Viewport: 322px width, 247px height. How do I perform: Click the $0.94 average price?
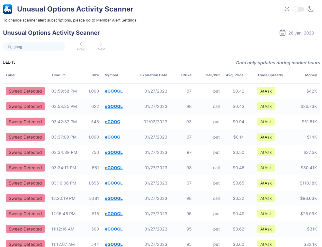(238, 122)
